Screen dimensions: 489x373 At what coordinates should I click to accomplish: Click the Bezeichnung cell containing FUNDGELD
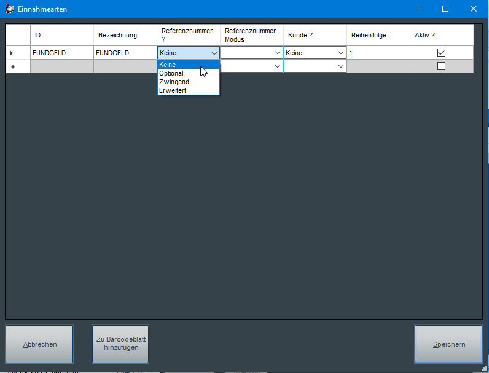pyautogui.click(x=125, y=53)
